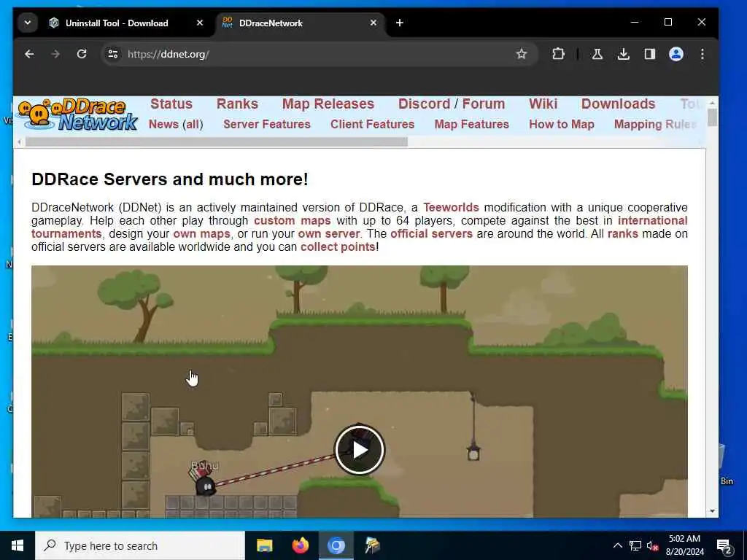Follow the custom maps link
This screenshot has width=747, height=560.
292,220
